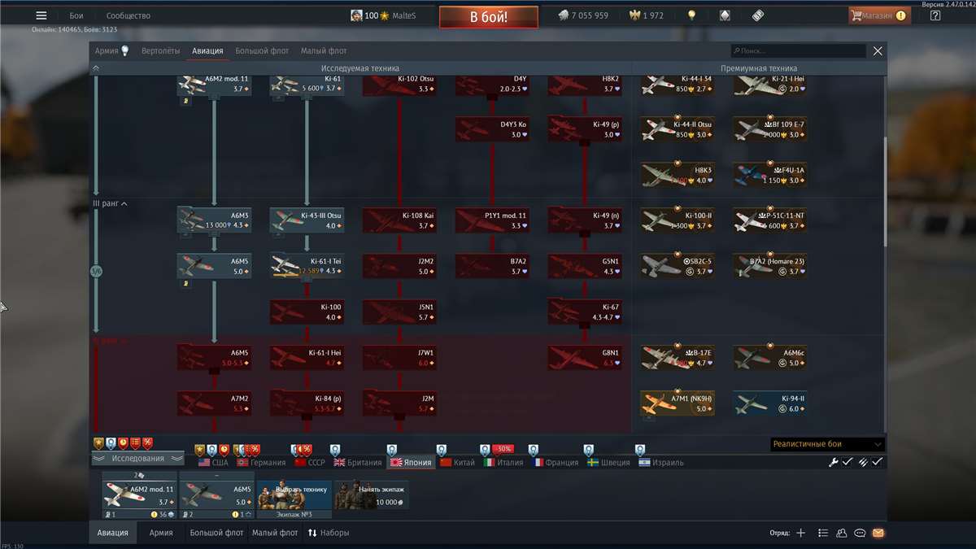This screenshot has height=549, width=976.
Task: Toggle checkbox next to the wrench icon
Action: point(847,462)
